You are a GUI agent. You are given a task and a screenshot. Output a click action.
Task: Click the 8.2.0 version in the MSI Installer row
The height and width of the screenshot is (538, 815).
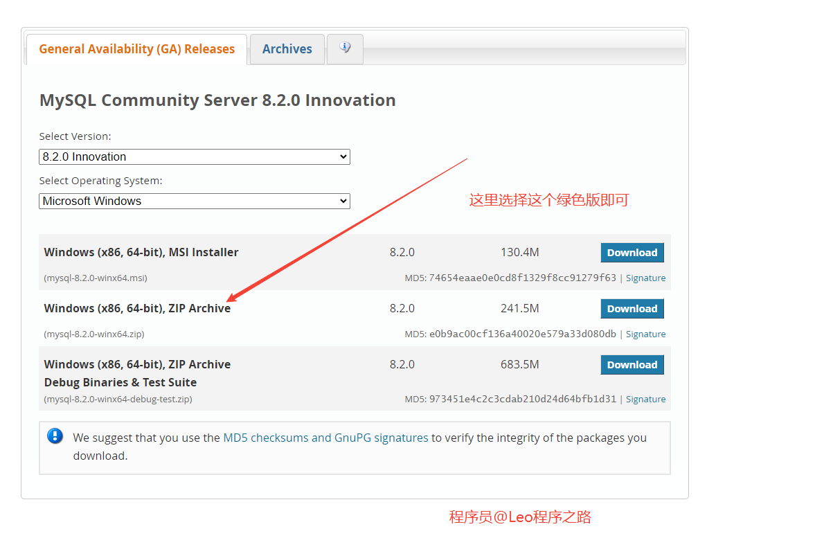(402, 253)
